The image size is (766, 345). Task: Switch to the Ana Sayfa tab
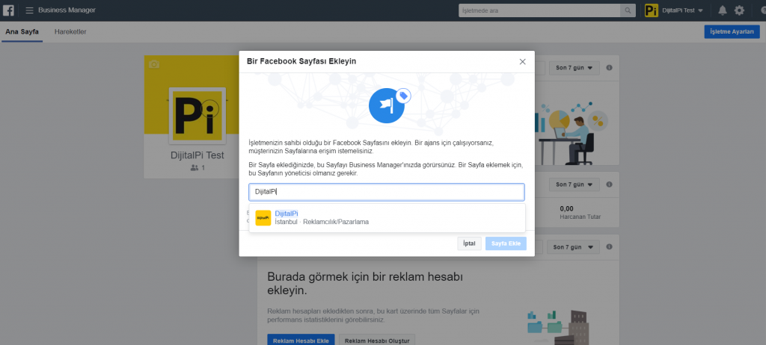point(22,31)
